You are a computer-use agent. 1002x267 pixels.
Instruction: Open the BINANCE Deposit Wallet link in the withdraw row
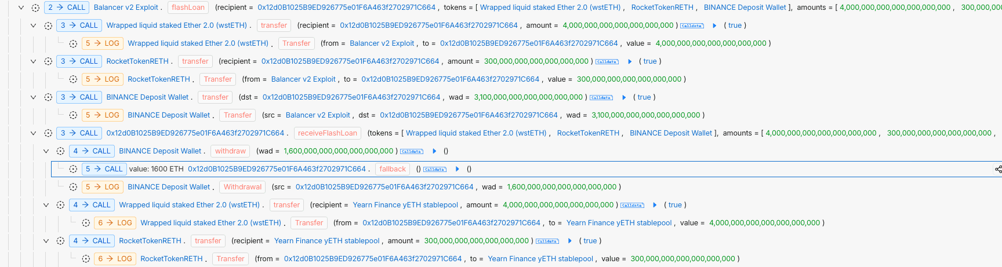160,151
